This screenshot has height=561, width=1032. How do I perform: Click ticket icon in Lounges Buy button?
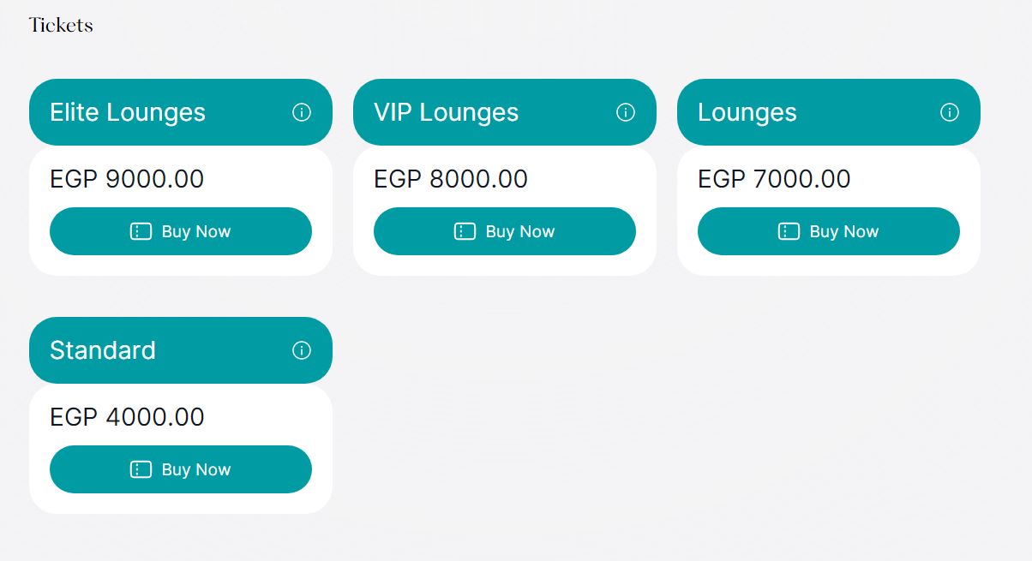coord(789,231)
